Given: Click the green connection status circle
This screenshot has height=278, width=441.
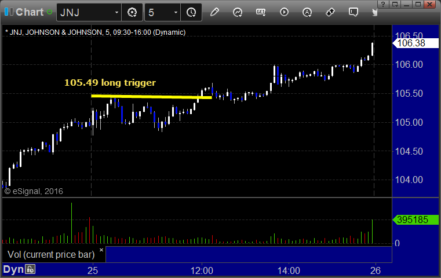Looking at the screenshot, I should click(x=49, y=12).
